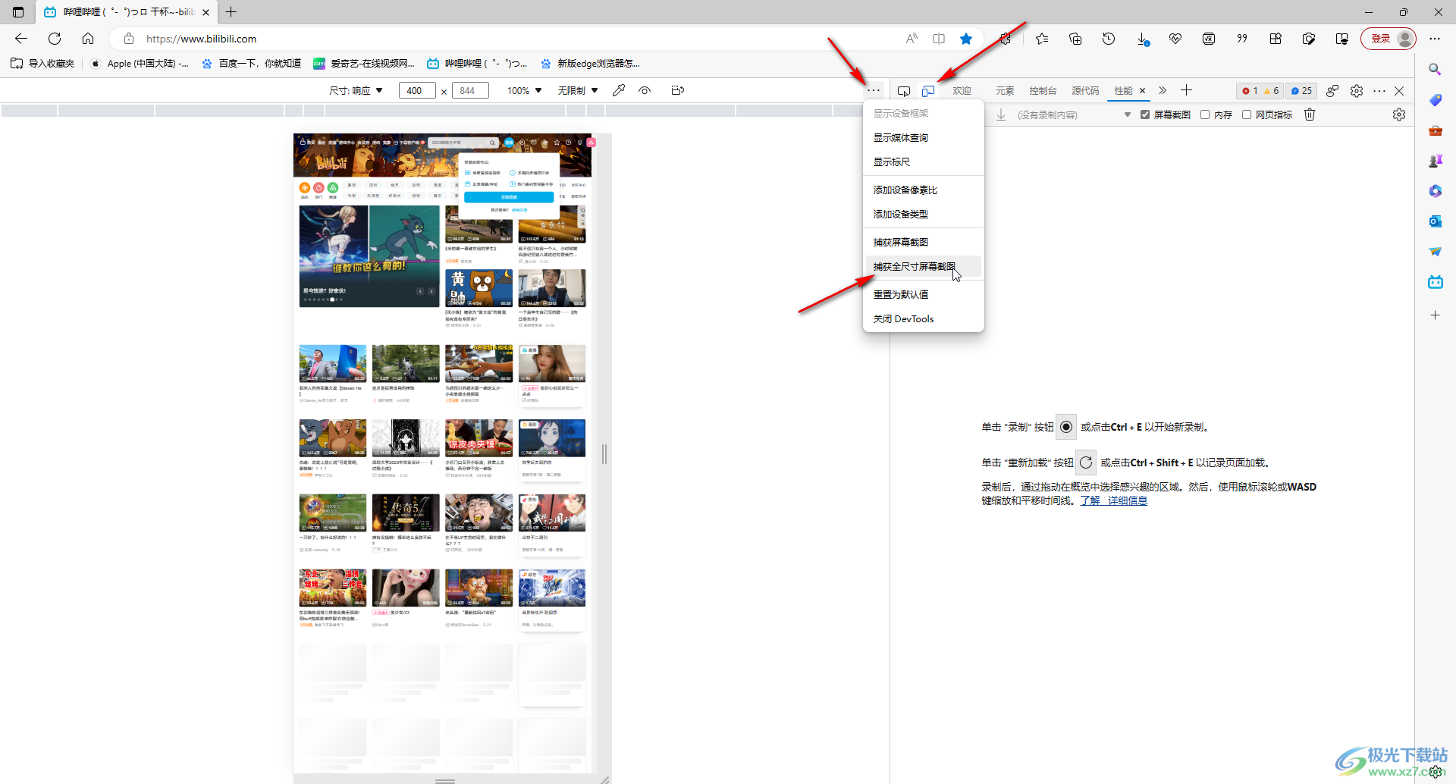Toggle device emulation icon in DevTools
Viewport: 1456px width, 784px height.
[x=928, y=91]
